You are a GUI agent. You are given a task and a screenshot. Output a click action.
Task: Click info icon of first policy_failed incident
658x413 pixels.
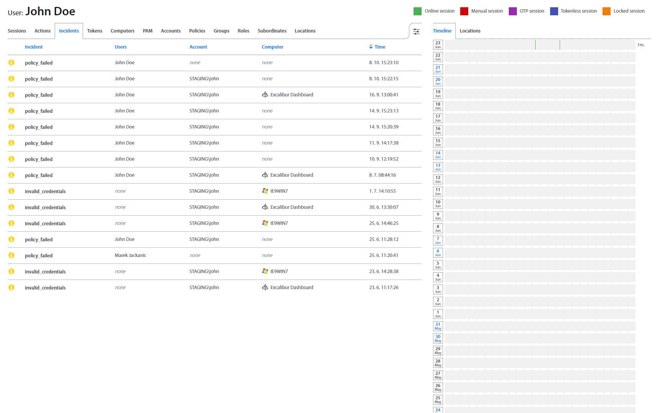tap(11, 63)
